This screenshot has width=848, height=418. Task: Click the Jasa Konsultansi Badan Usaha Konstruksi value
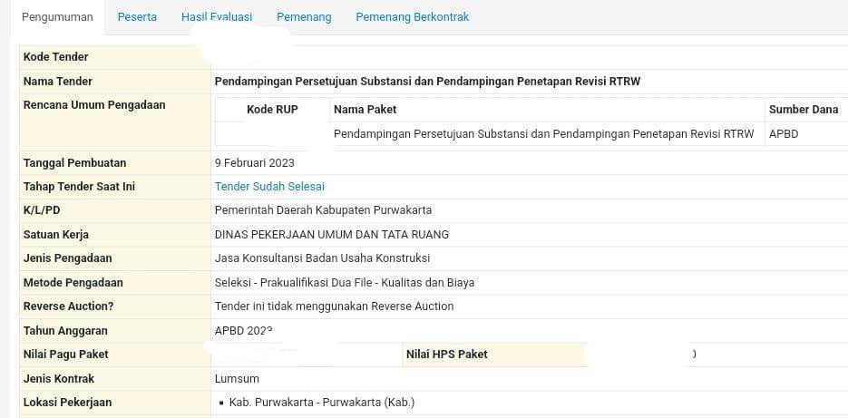[322, 258]
